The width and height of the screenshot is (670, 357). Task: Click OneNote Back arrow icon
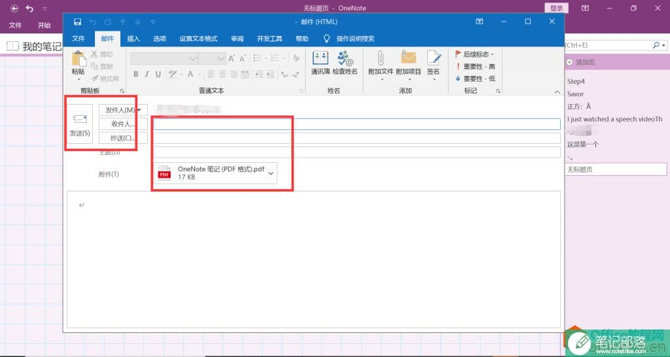[x=14, y=8]
